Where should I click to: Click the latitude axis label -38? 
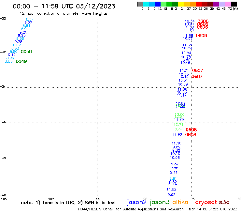tap(3, 158)
